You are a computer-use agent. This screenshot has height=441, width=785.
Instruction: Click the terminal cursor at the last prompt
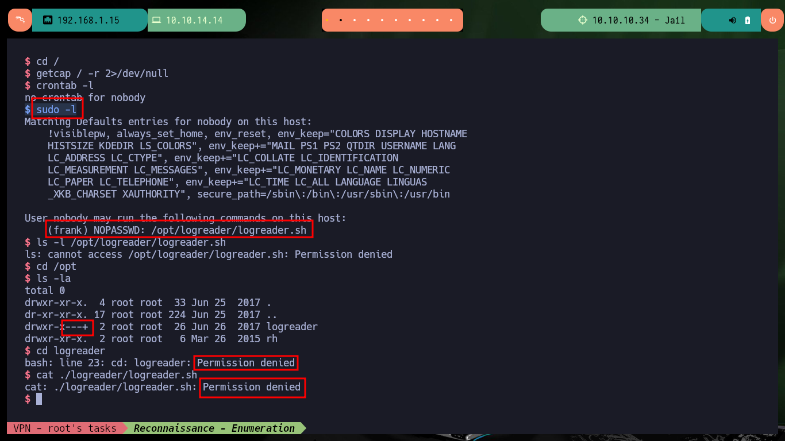39,399
